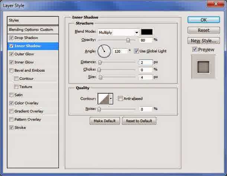Image resolution: width=227 pixels, height=176 pixels.
Task: Close the Layer Style dialog
Action: (216, 3)
